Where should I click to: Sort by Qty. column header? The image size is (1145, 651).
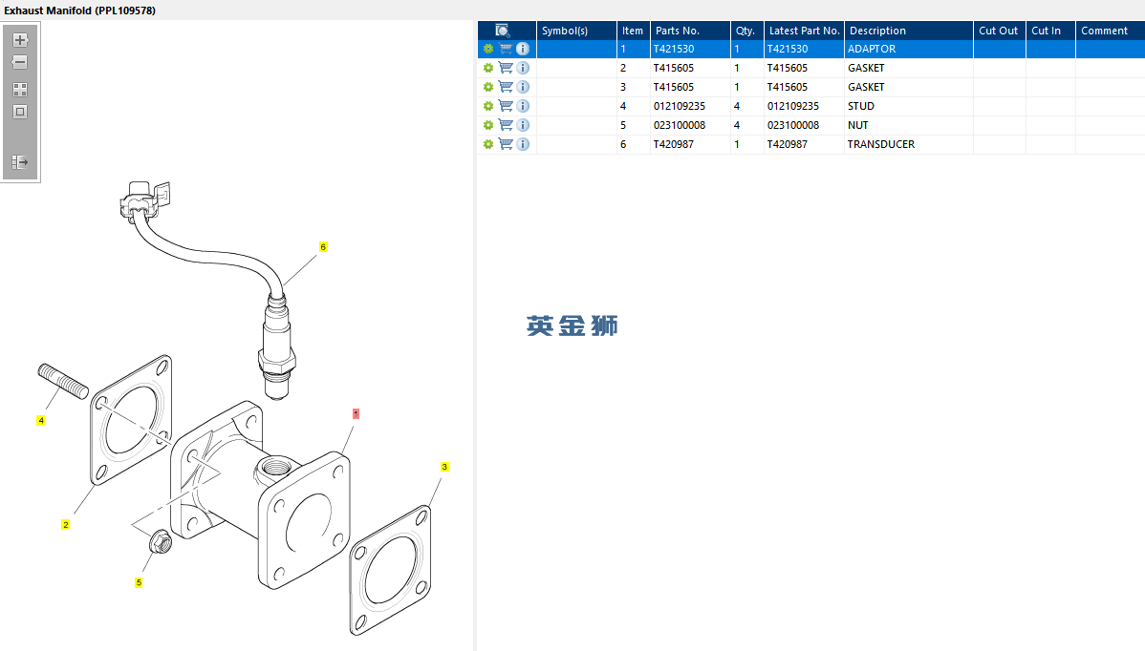pyautogui.click(x=747, y=31)
